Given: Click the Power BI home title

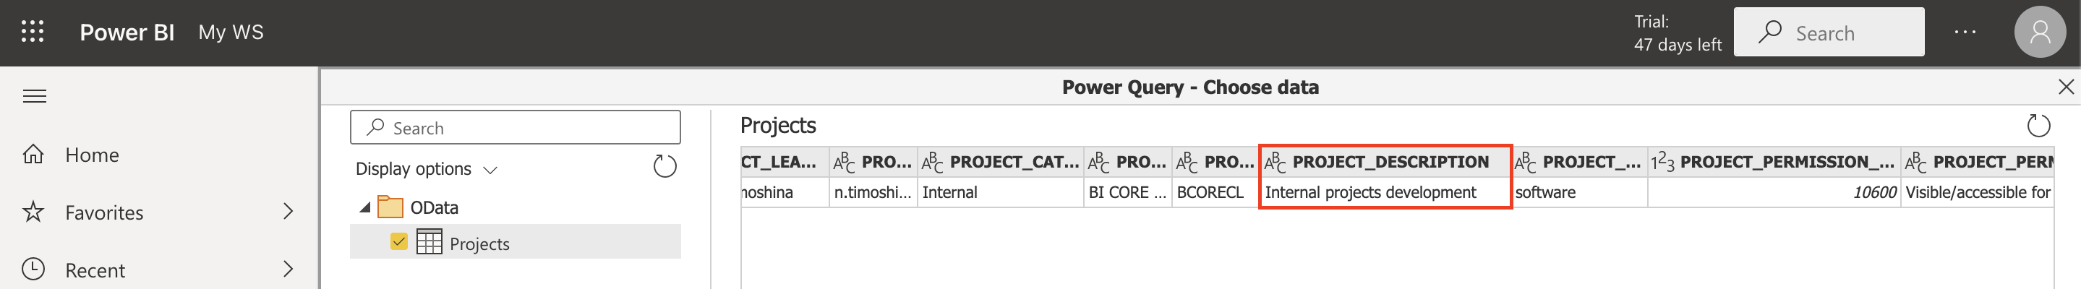Looking at the screenshot, I should point(127,33).
